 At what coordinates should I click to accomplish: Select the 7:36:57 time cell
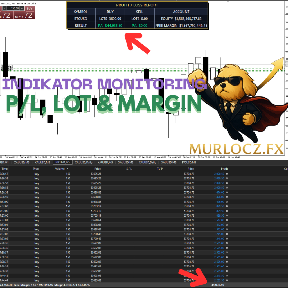(x=4, y=174)
